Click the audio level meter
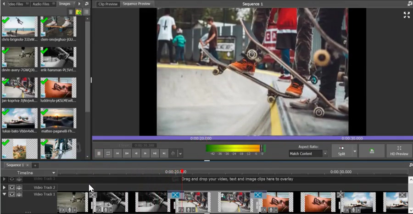 (x=236, y=148)
